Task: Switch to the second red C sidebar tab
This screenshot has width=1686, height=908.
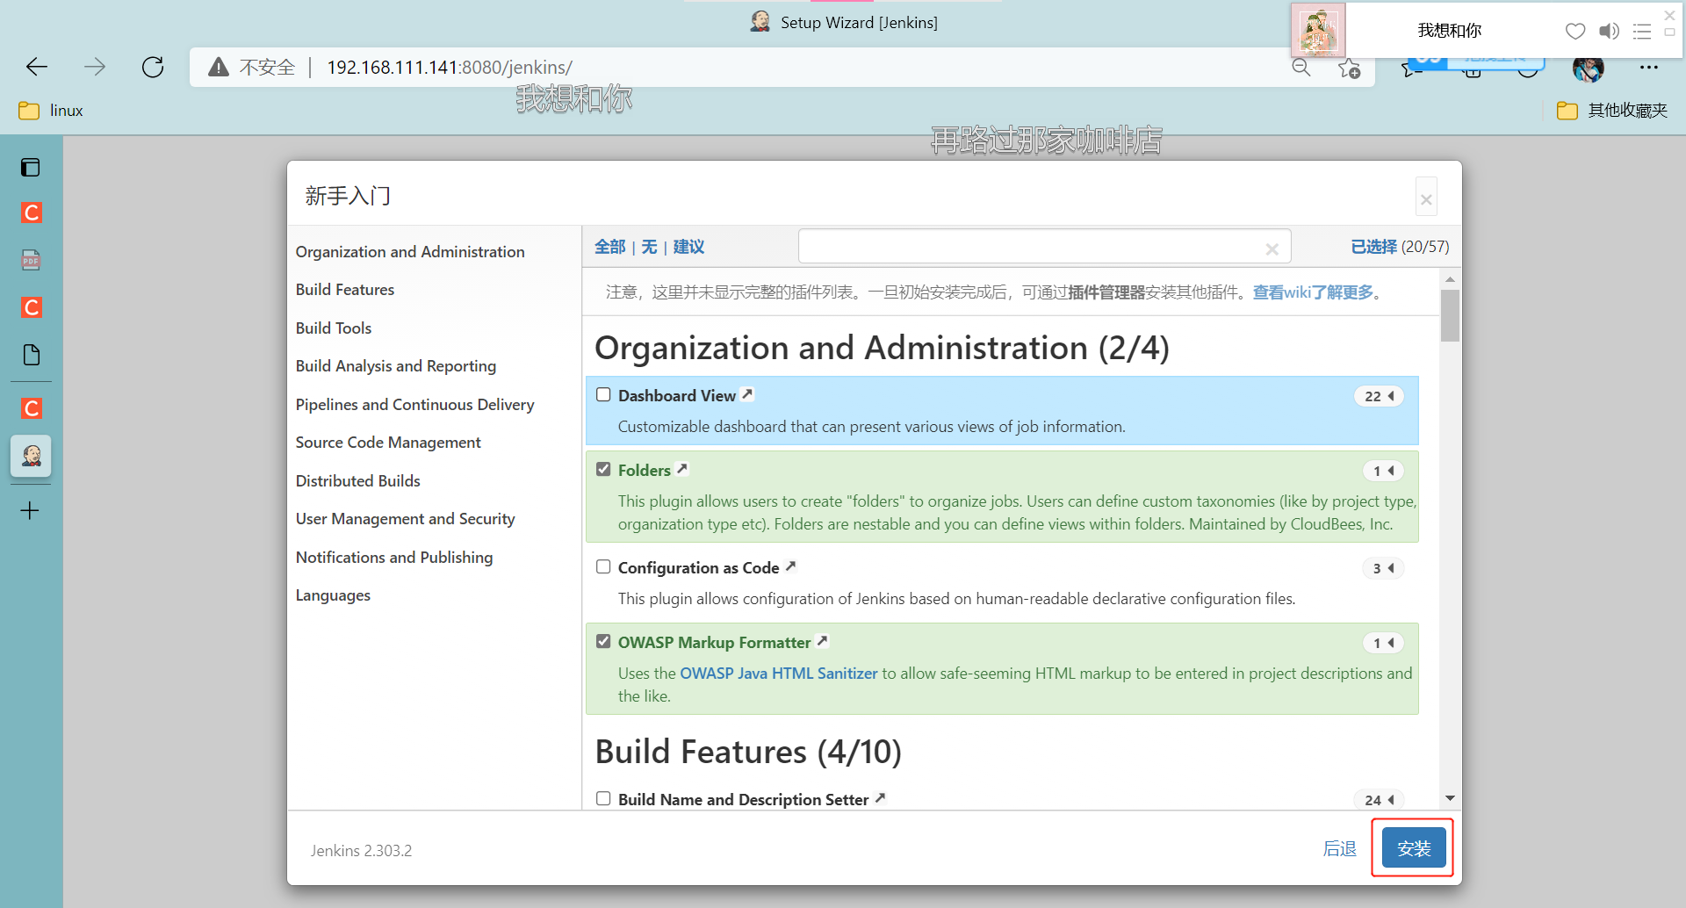Action: click(x=31, y=307)
